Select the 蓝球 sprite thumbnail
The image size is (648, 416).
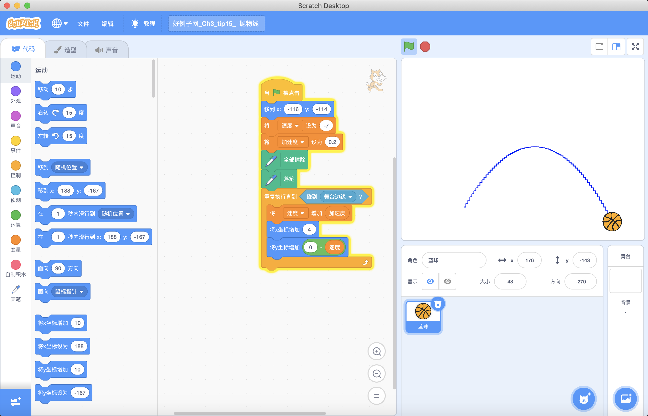click(x=423, y=317)
